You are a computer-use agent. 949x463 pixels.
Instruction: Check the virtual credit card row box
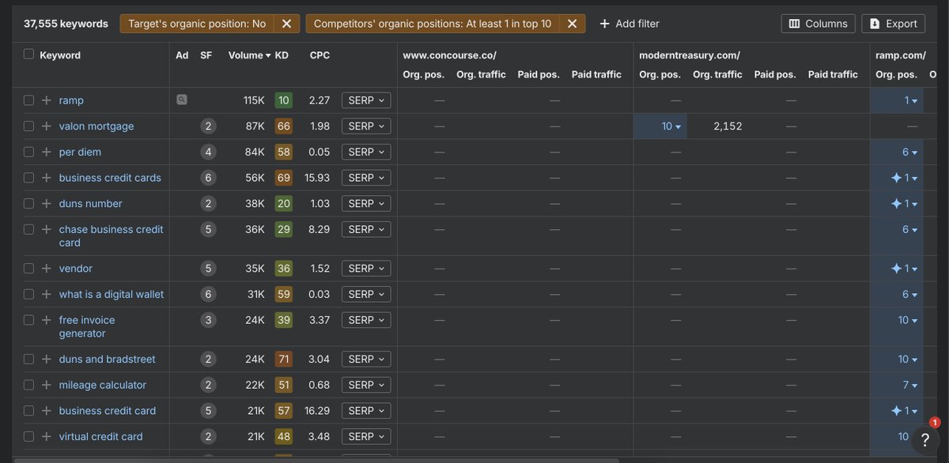(28, 436)
